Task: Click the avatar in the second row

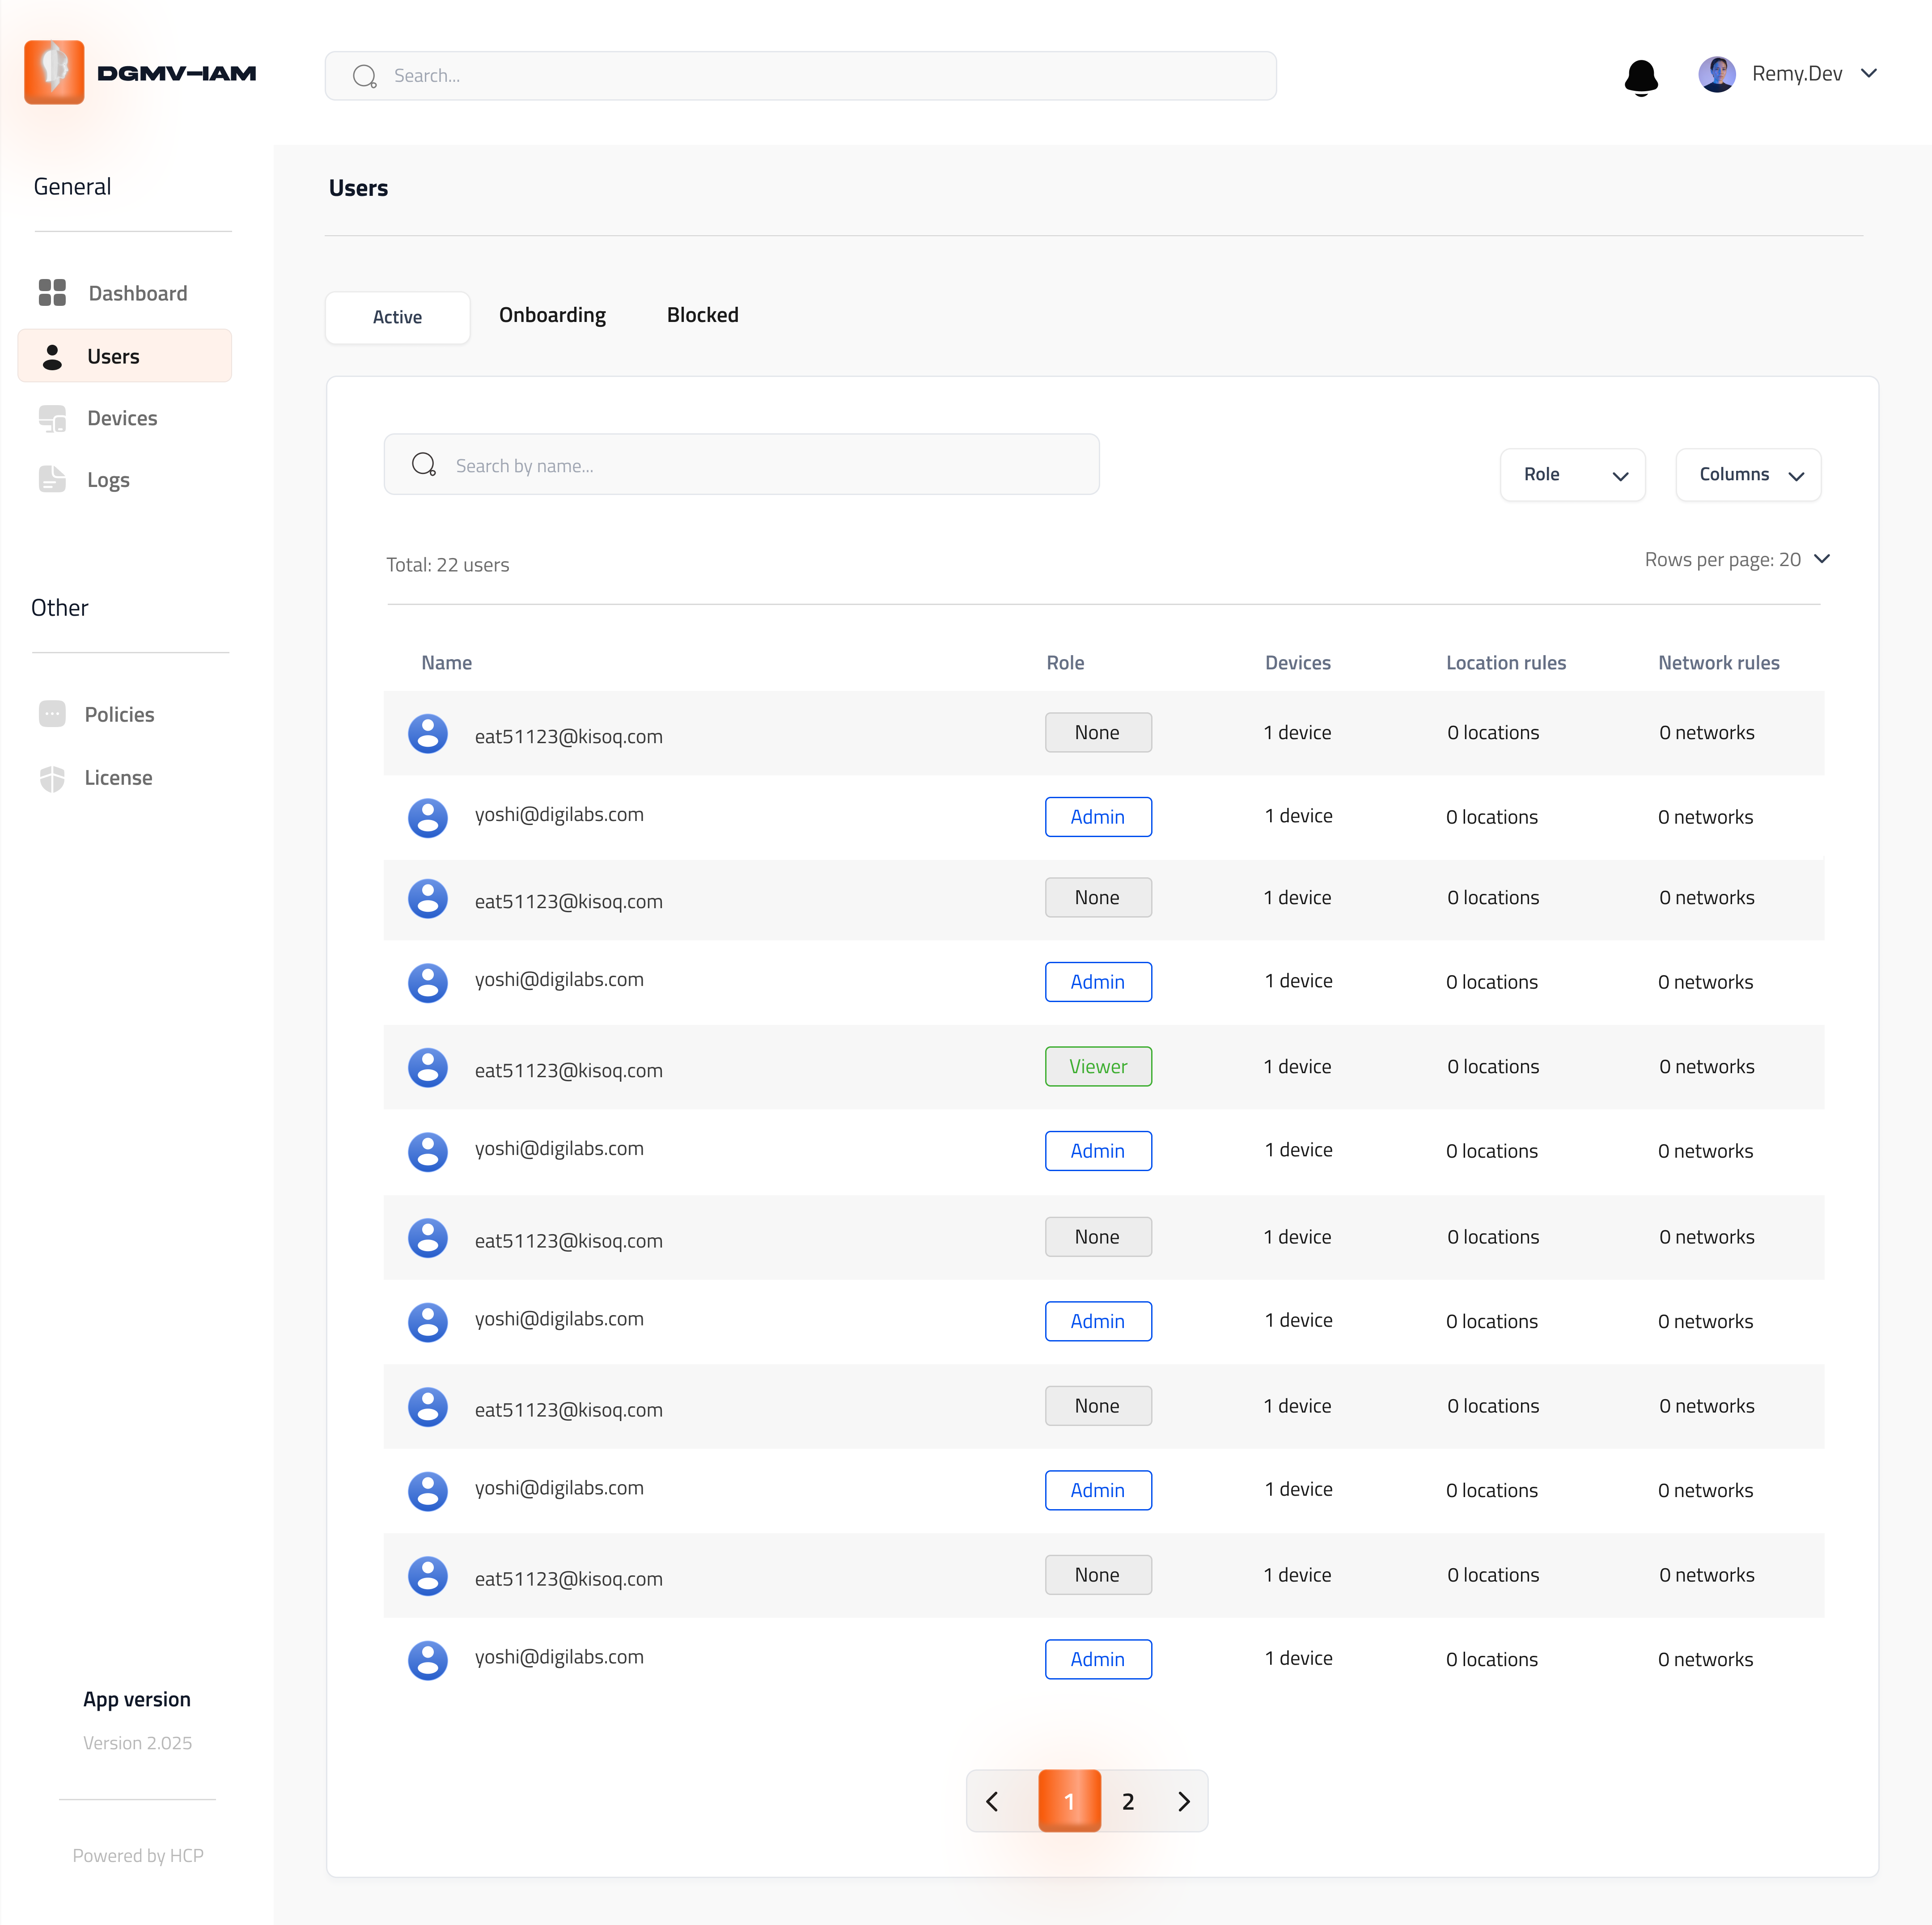Action: click(428, 818)
